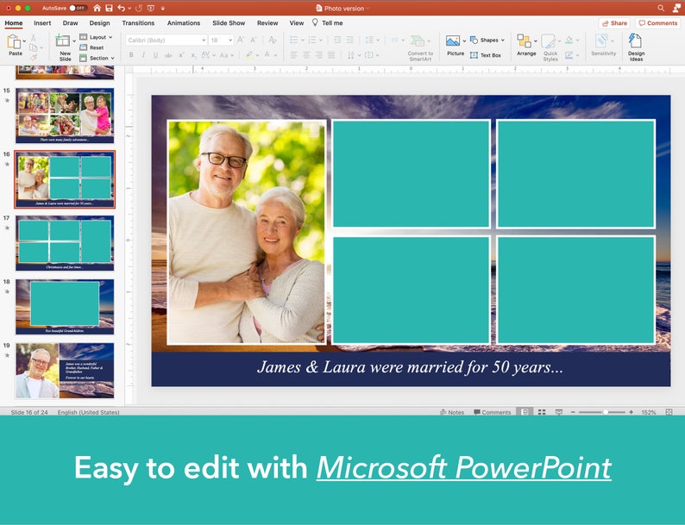Show Comments from the status bar

tap(492, 412)
